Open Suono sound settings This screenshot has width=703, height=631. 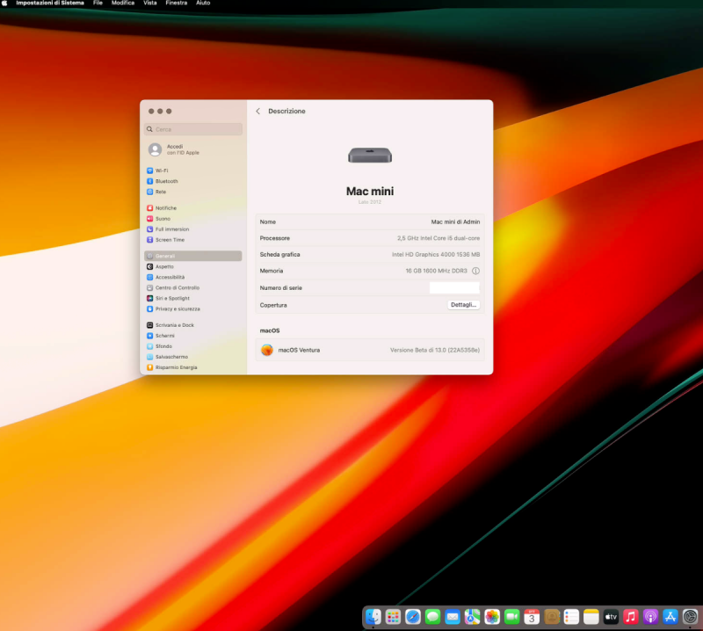tap(163, 219)
